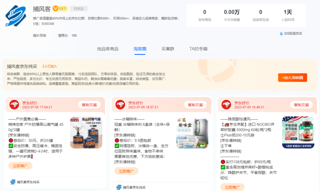This screenshot has height=191, width=320.
Task: Click the 捕风客 profile logo avatar
Action: pyautogui.click(x=16, y=16)
